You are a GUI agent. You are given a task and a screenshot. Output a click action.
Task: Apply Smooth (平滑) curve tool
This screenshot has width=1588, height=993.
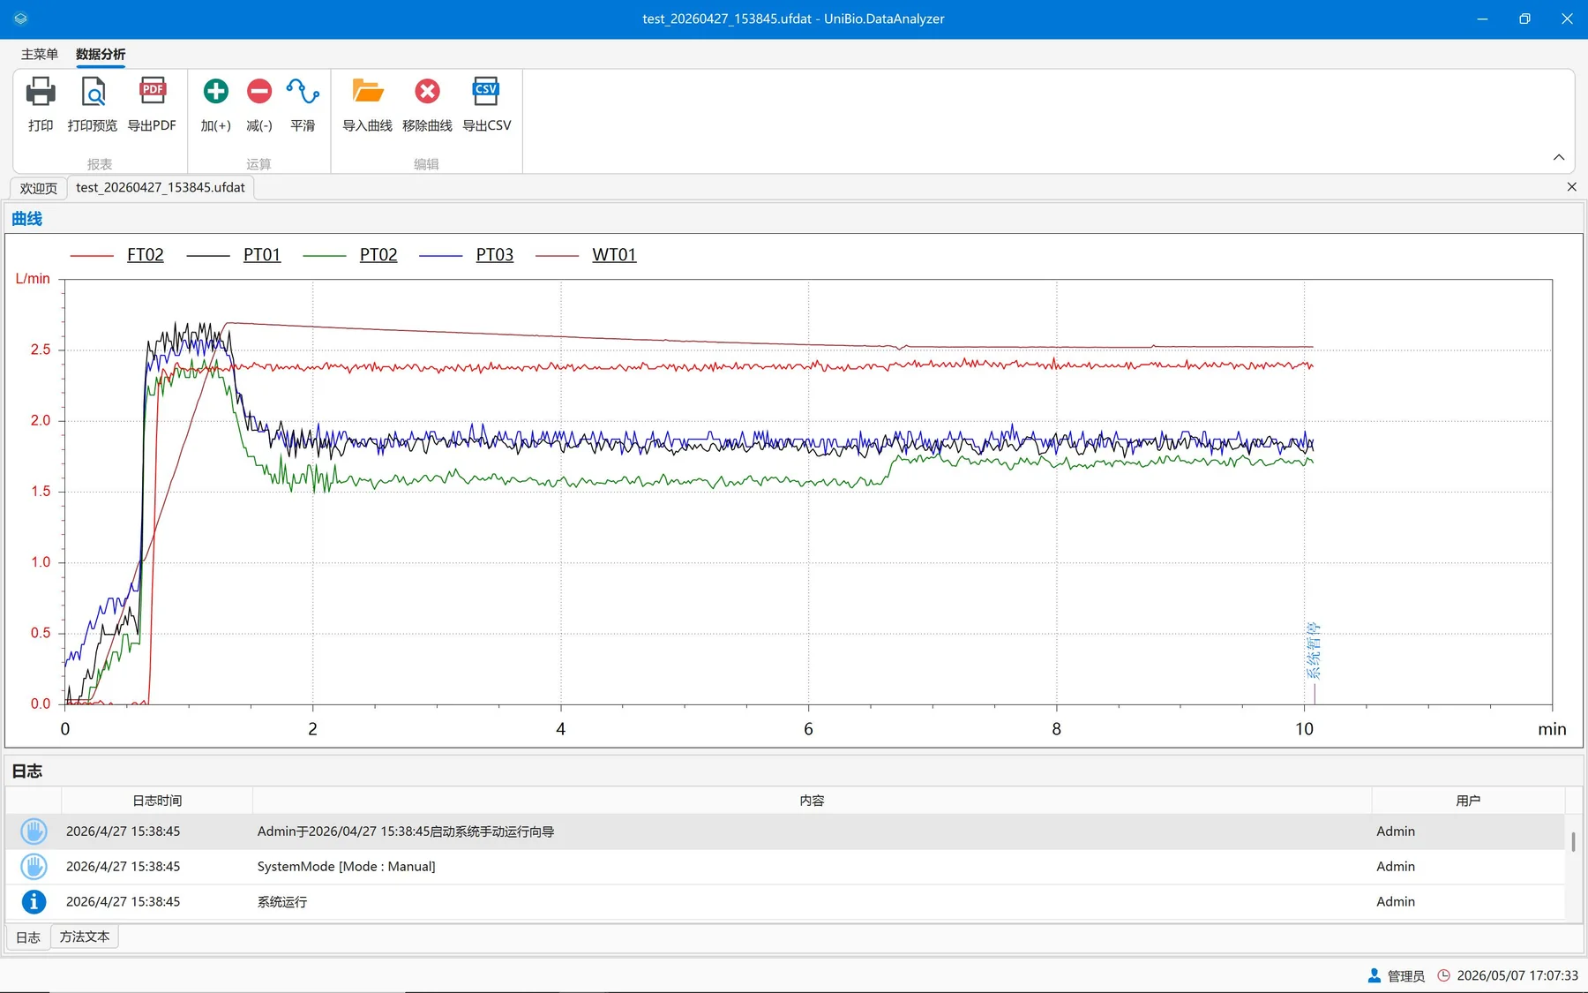pyautogui.click(x=303, y=91)
